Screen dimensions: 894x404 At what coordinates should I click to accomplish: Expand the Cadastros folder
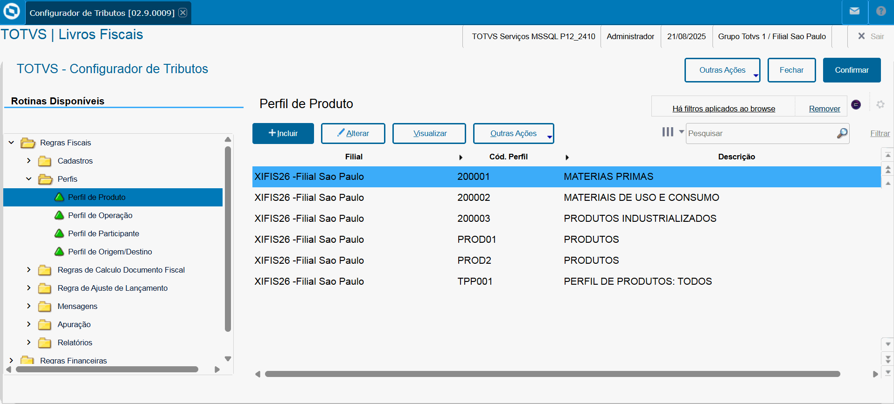29,161
